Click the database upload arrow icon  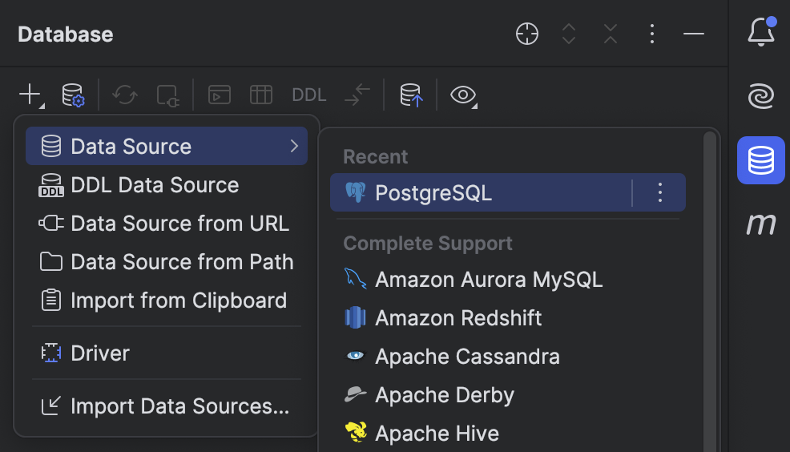tap(411, 95)
